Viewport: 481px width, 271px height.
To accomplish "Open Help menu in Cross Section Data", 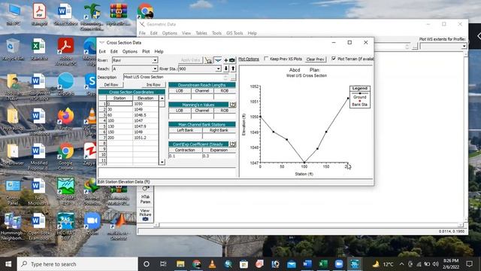I will click(159, 51).
